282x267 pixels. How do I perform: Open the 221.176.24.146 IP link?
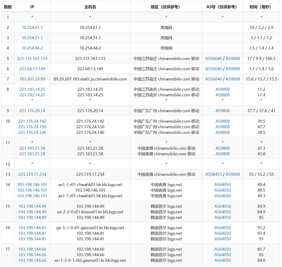tap(32, 132)
